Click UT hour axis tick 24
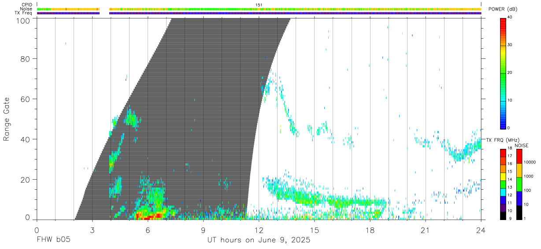Image resolution: width=541 pixels, height=249 pixels. (481, 230)
